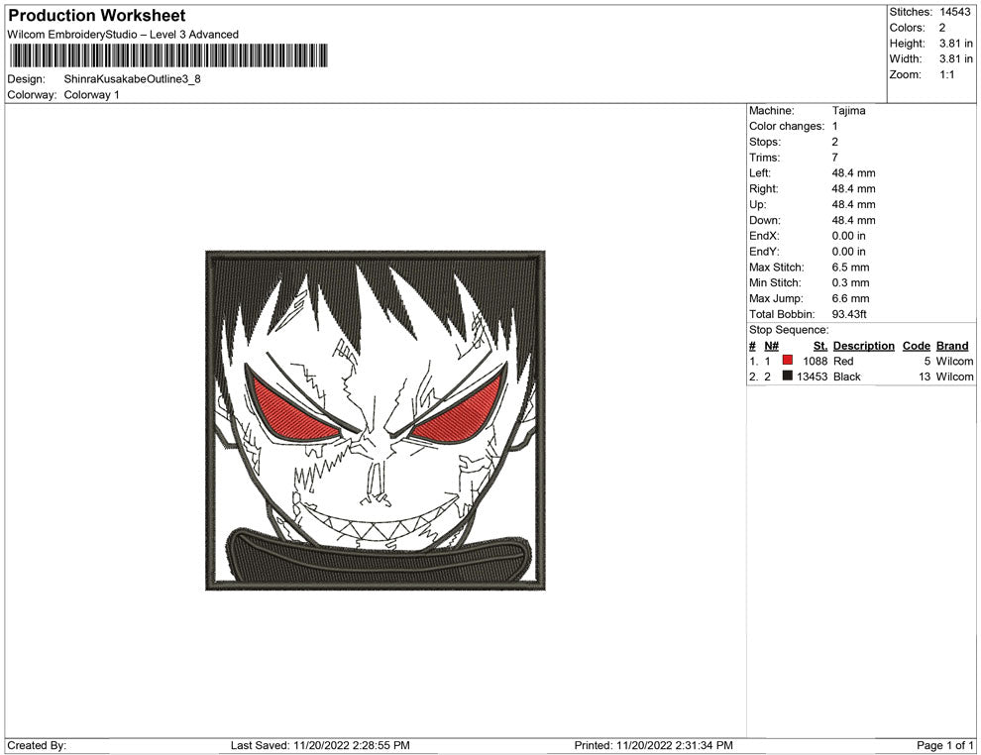Click the "St." column header

point(820,346)
